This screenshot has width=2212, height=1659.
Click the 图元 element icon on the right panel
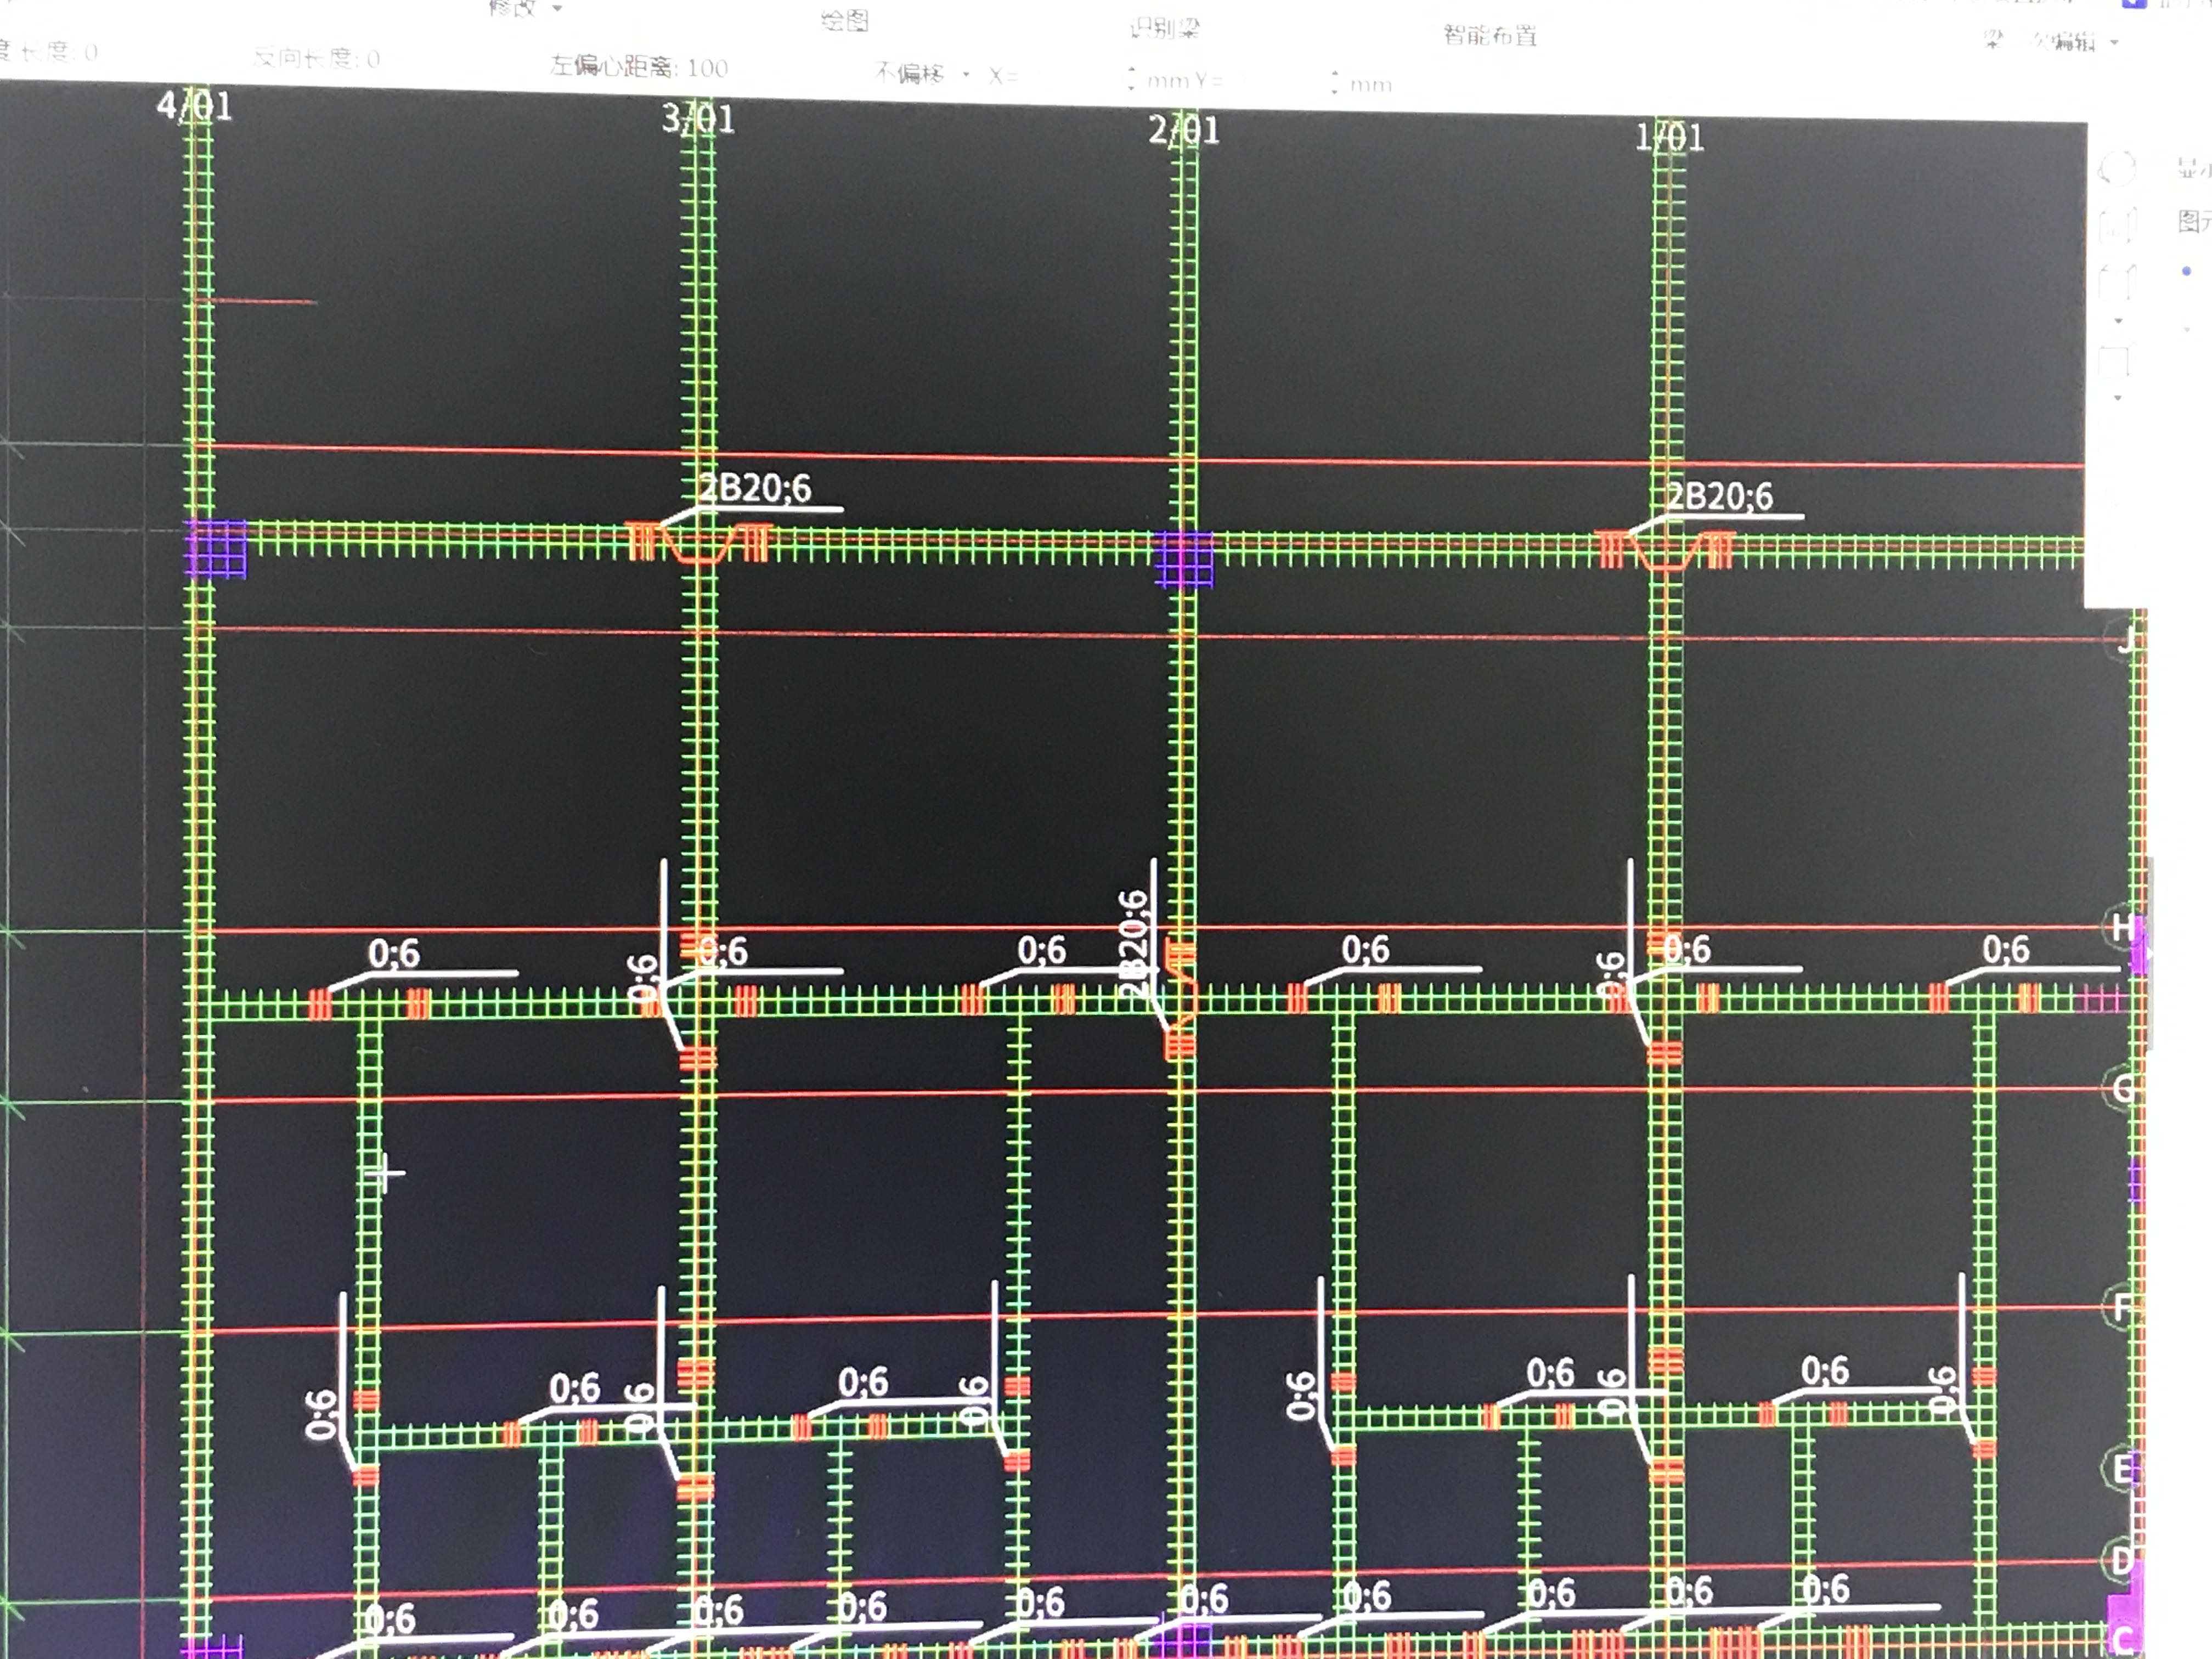[x=2194, y=221]
